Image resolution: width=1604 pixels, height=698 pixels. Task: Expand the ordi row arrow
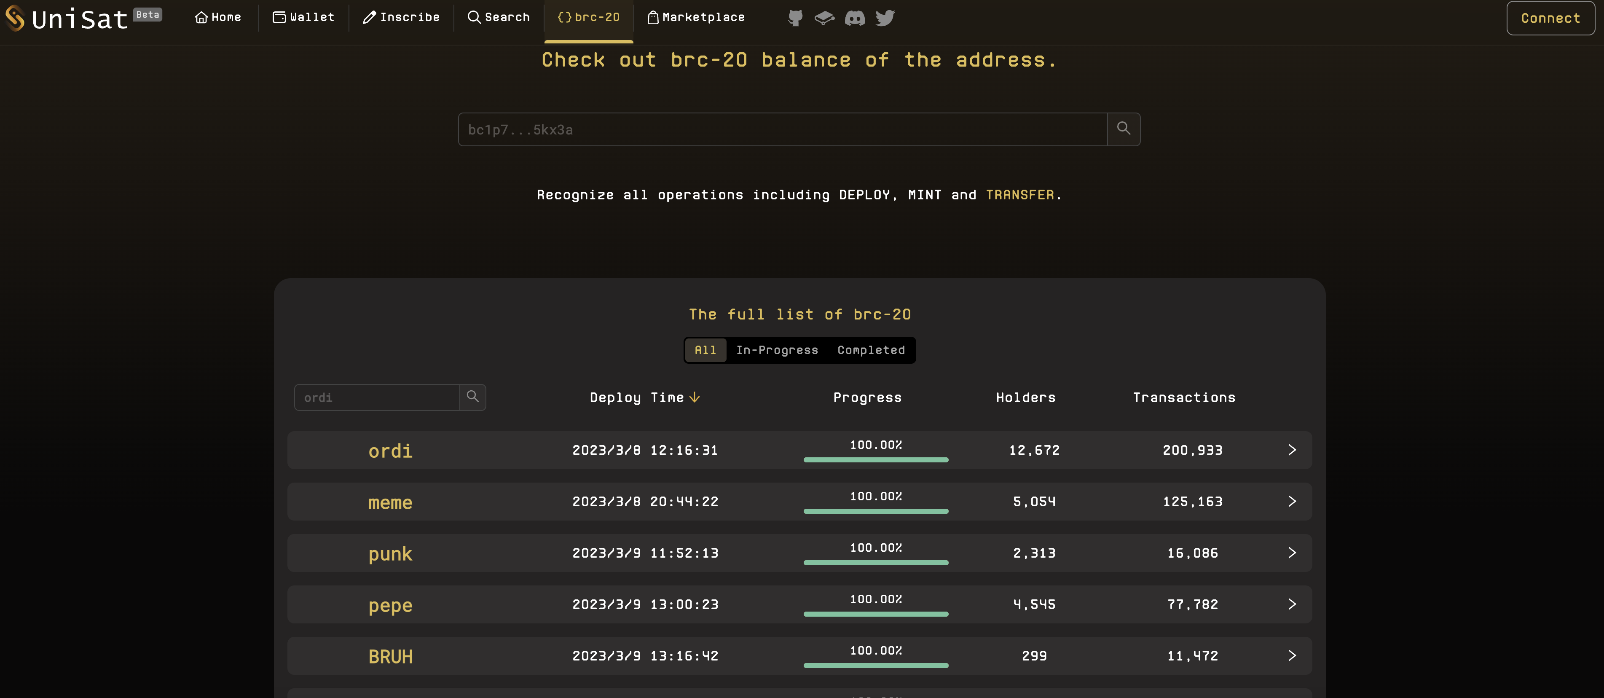click(1292, 450)
